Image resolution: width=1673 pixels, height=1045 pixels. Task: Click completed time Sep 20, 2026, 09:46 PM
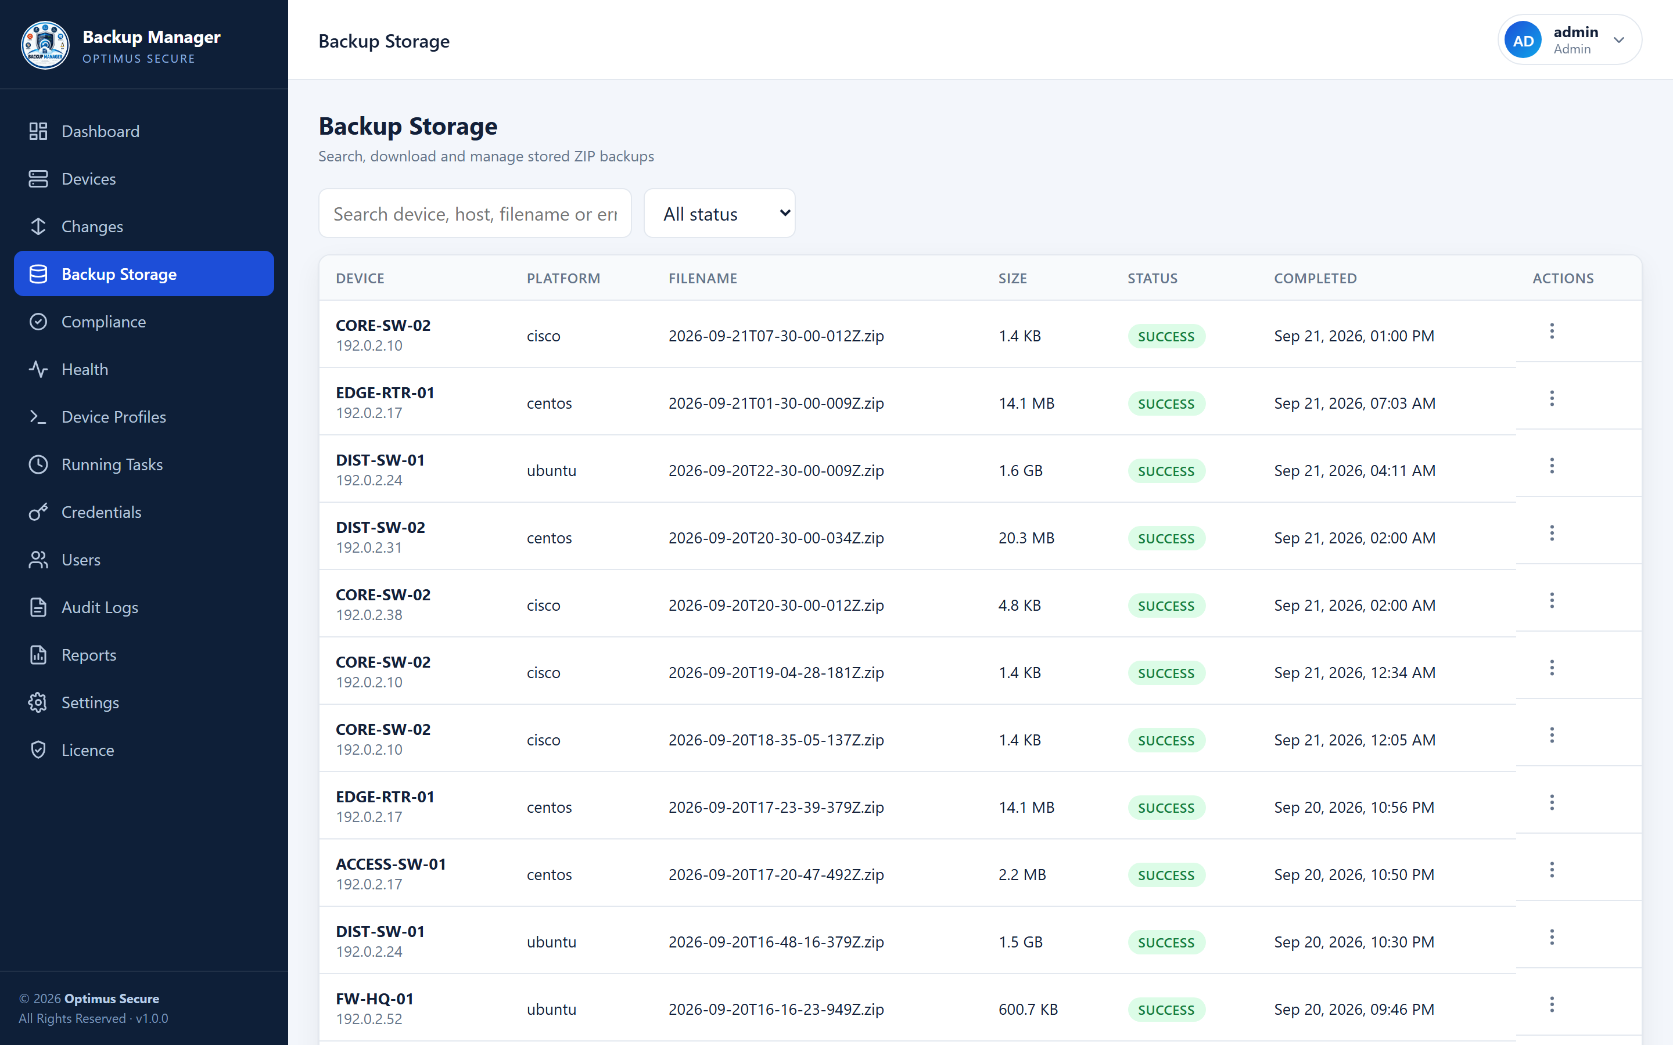(1354, 1009)
